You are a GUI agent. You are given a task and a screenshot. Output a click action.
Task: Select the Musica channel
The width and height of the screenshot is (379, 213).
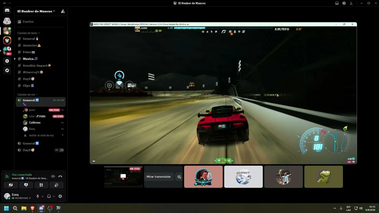tap(41, 59)
